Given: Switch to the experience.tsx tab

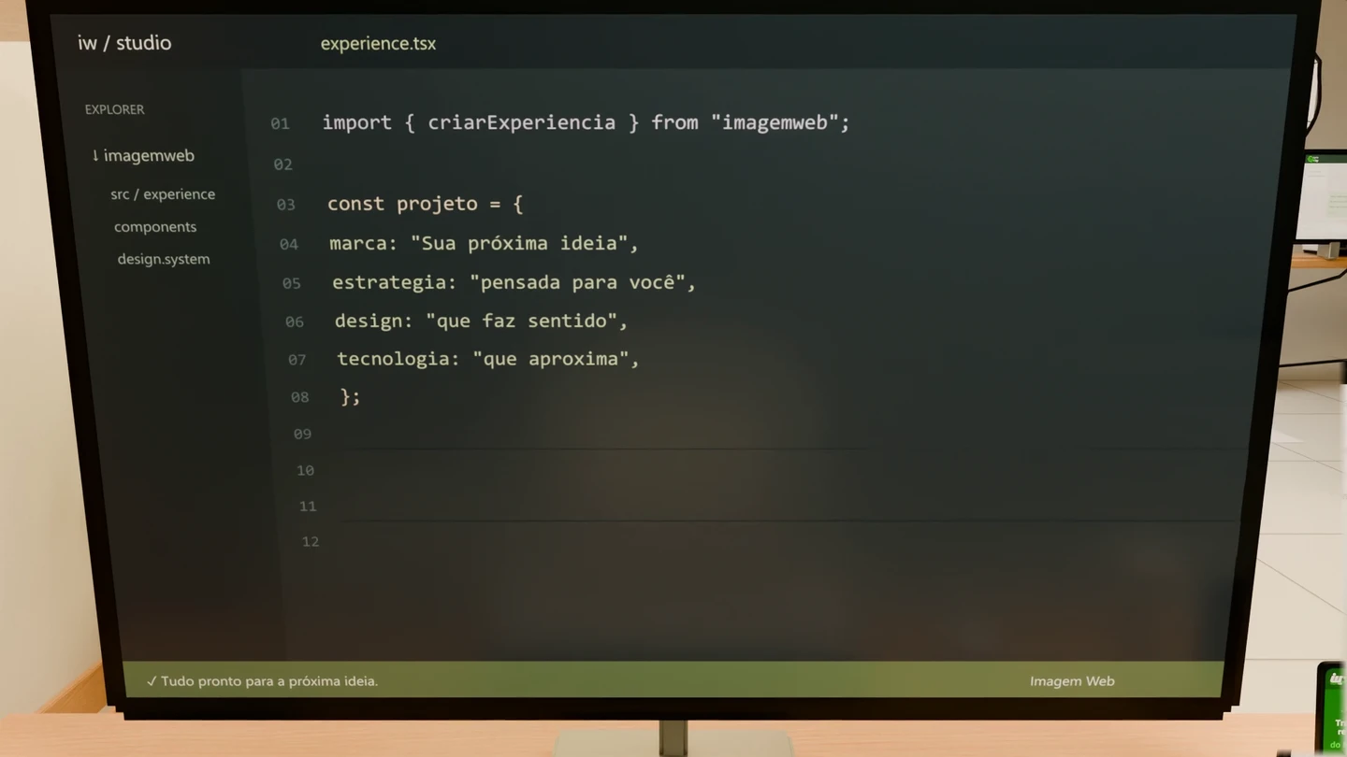Looking at the screenshot, I should (x=378, y=44).
